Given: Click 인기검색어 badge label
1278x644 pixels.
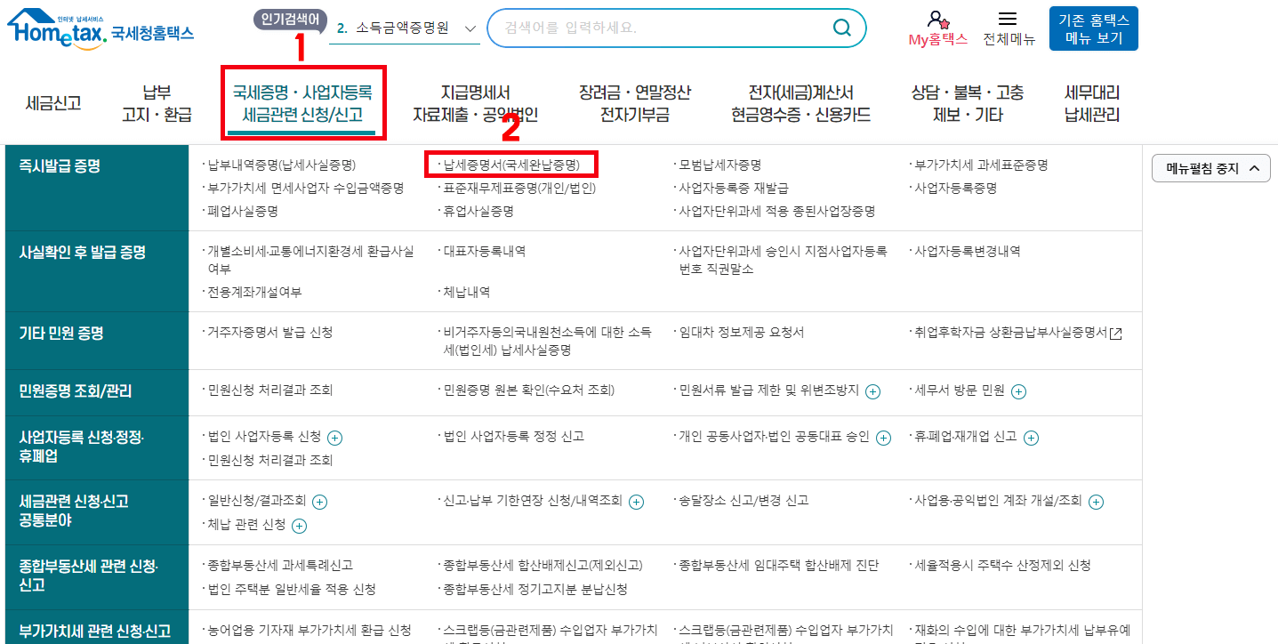Looking at the screenshot, I should point(291,19).
